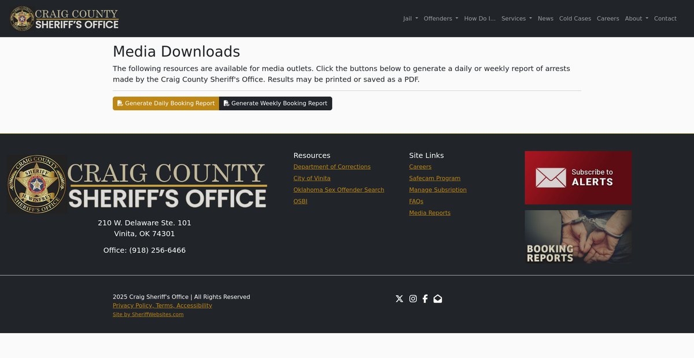Go to the News page

(x=545, y=18)
